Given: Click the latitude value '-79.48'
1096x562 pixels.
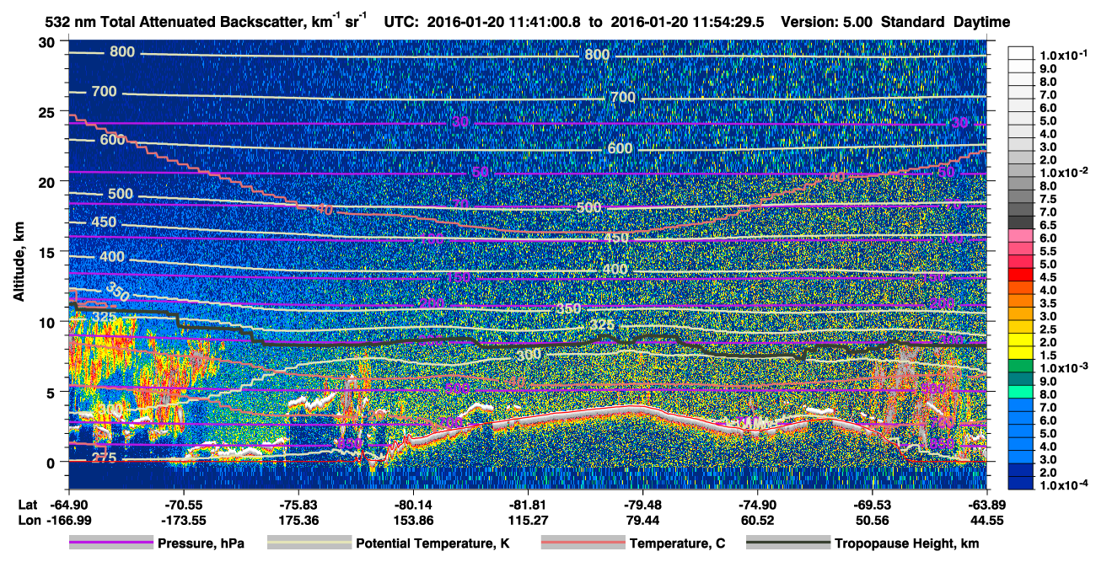Looking at the screenshot, I should pos(643,505).
